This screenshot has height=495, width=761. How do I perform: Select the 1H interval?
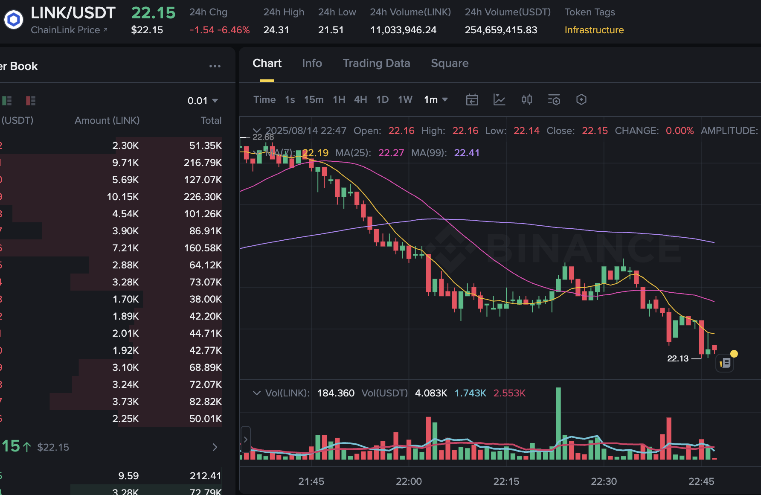(x=339, y=100)
